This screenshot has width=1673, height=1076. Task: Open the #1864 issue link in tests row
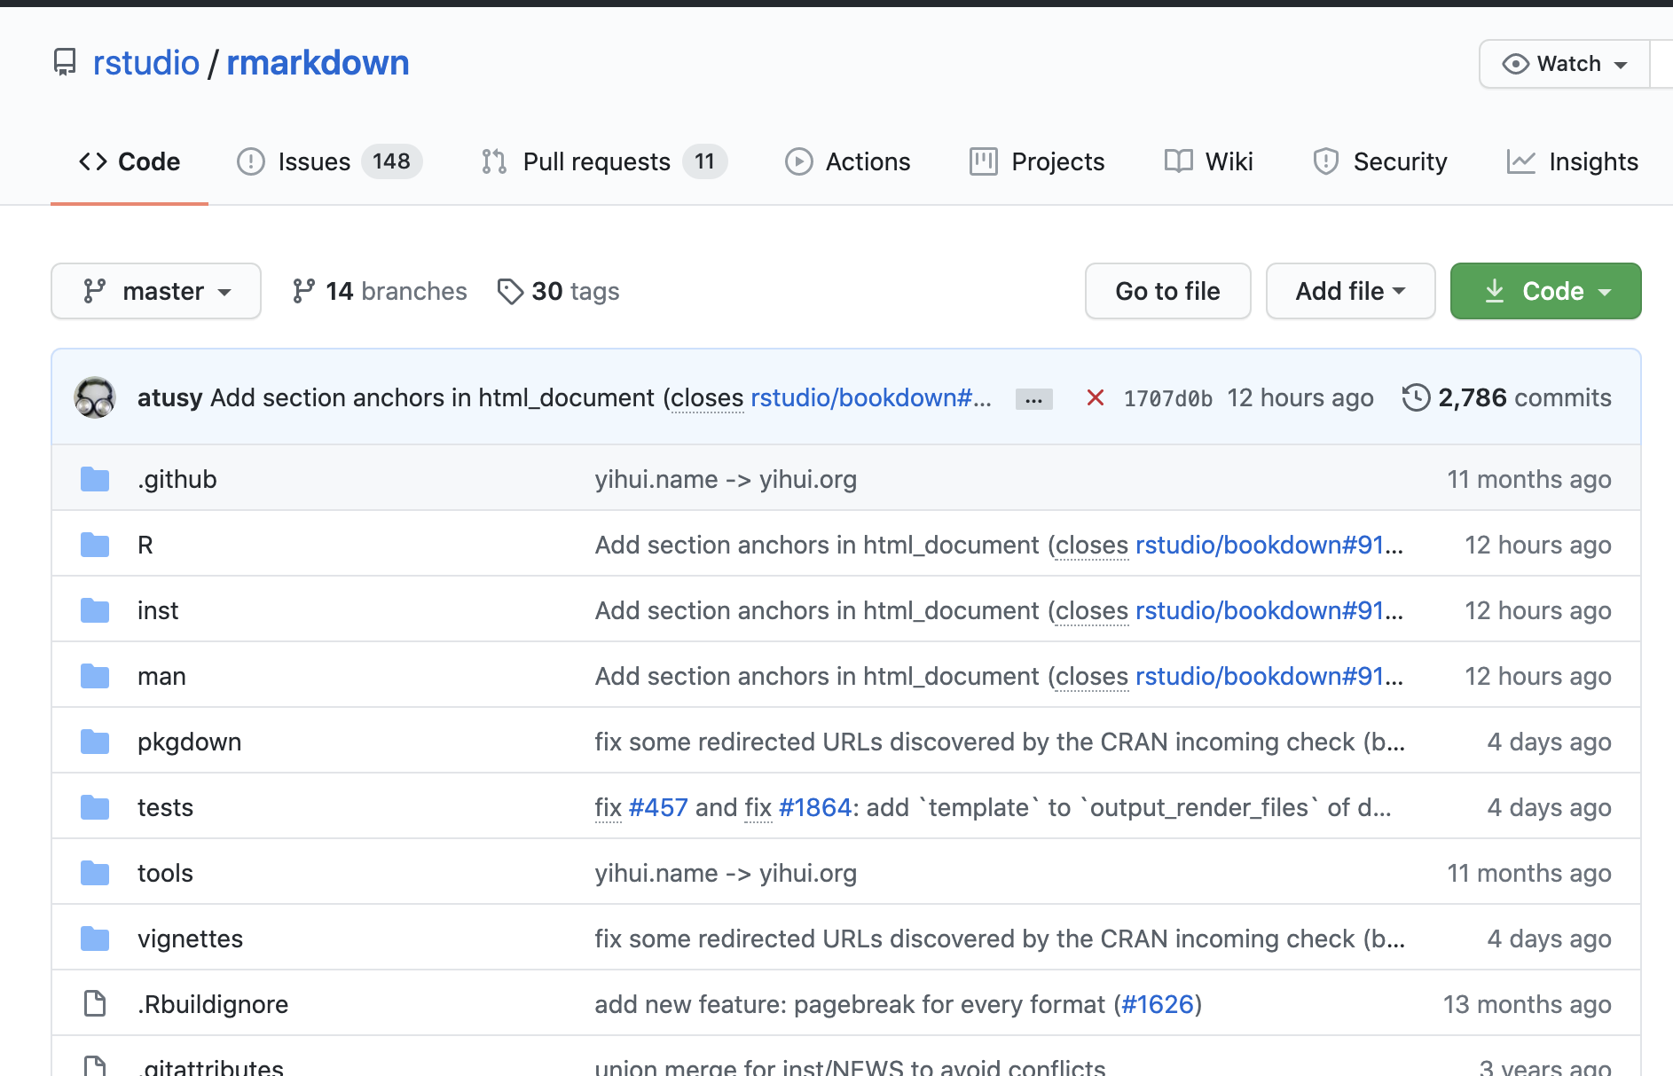pos(815,807)
